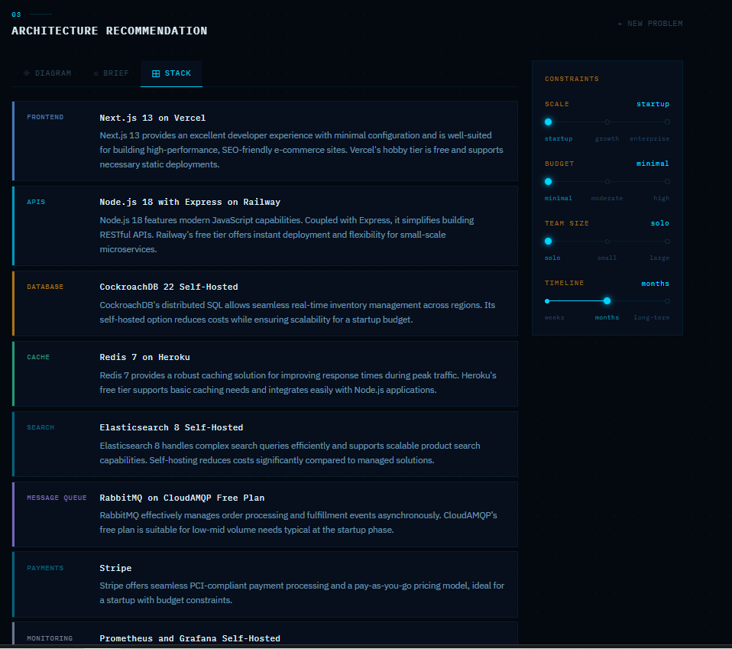The image size is (732, 649).
Task: Click the left arrow icon beside NEW PROBLEM
Action: [620, 23]
